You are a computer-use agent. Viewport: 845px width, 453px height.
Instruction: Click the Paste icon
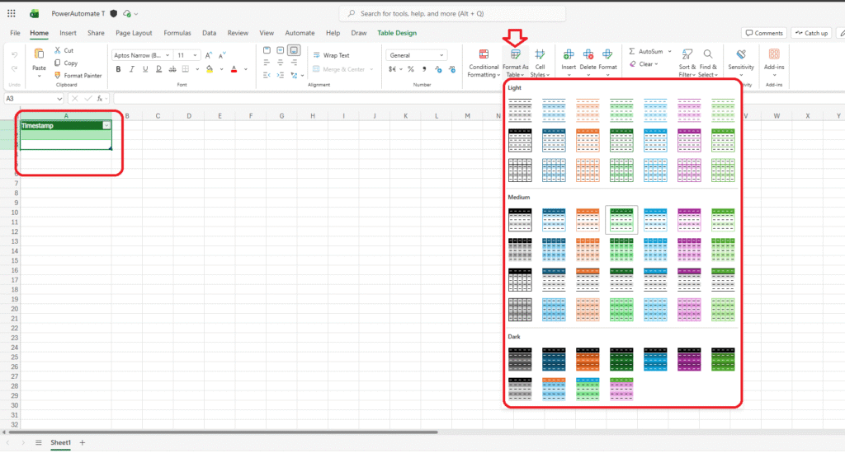(x=39, y=54)
